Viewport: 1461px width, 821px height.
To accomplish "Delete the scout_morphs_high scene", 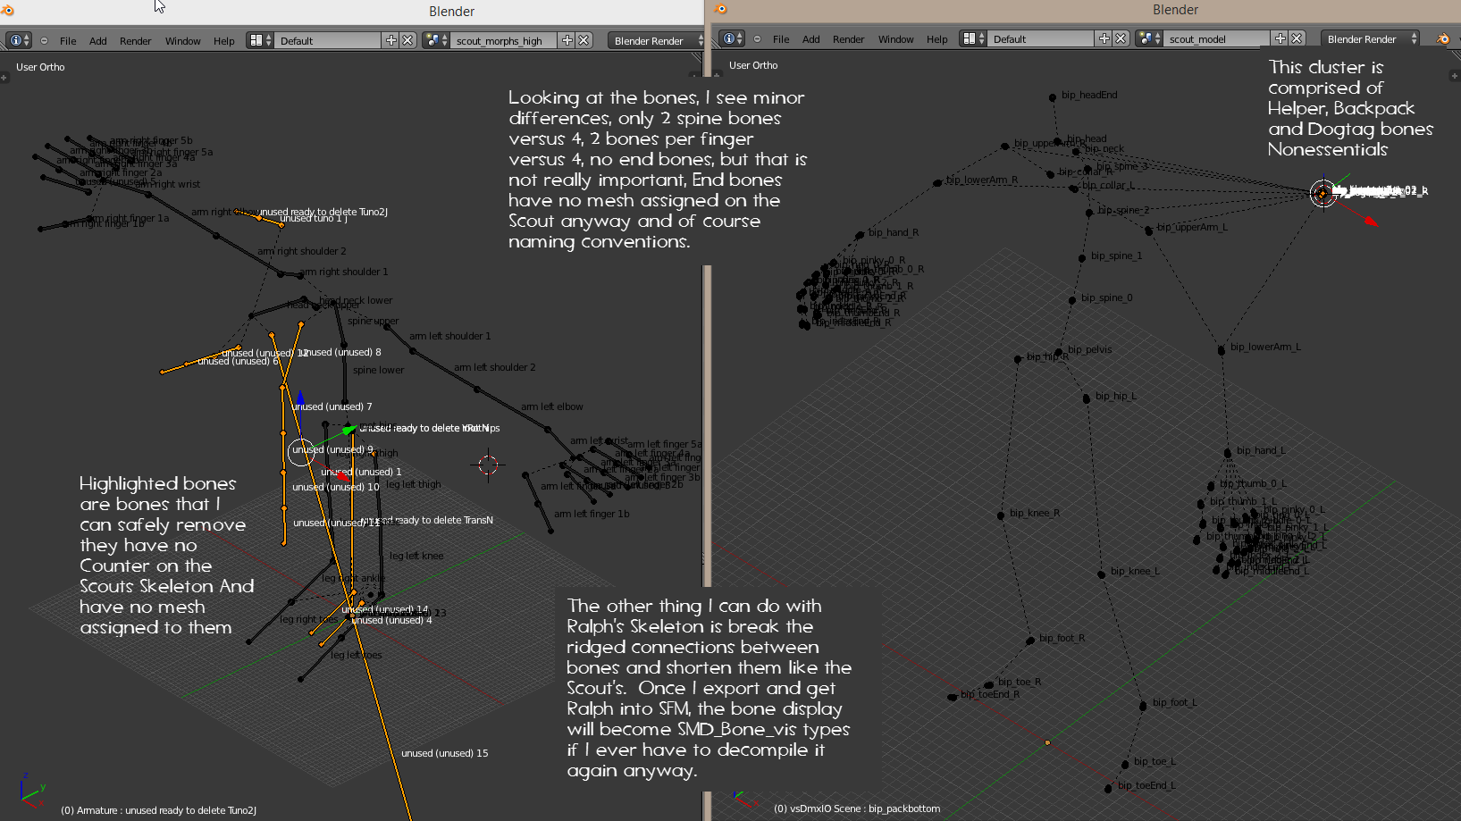I will point(584,40).
